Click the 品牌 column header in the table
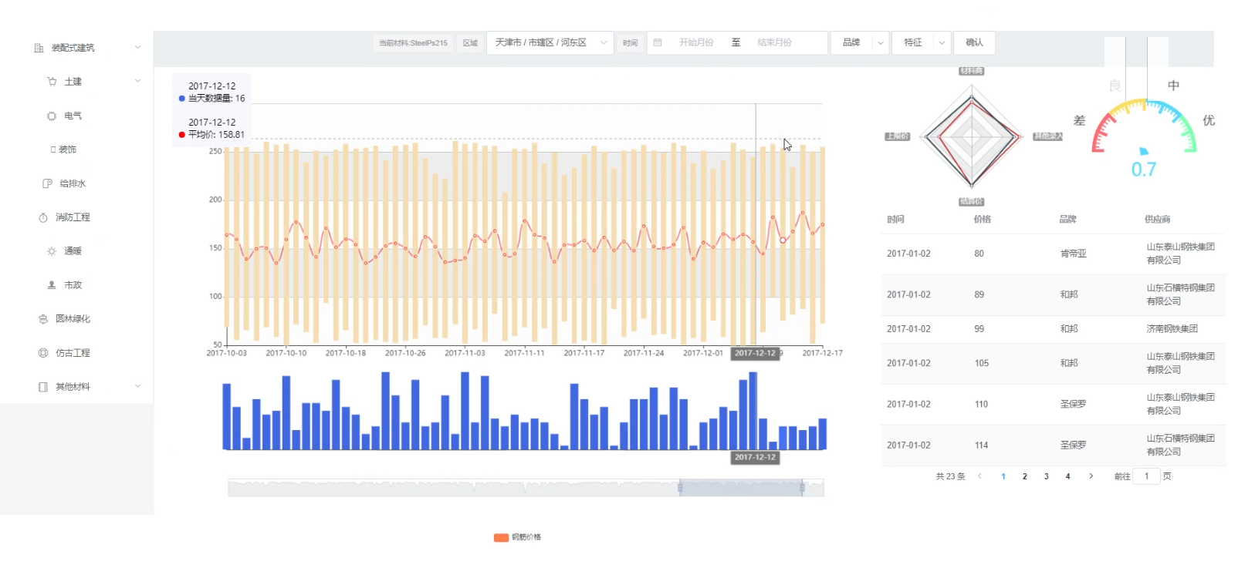 coord(1067,220)
